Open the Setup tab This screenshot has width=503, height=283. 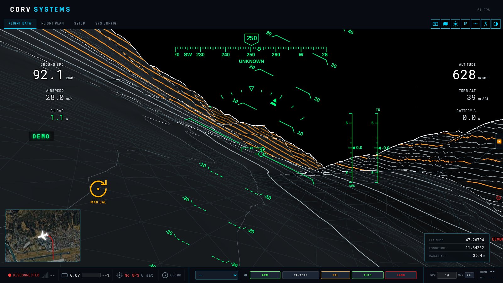pos(80,24)
